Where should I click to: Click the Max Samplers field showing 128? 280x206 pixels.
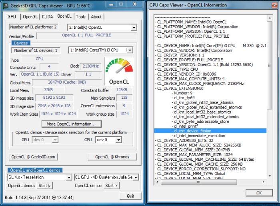(124, 98)
